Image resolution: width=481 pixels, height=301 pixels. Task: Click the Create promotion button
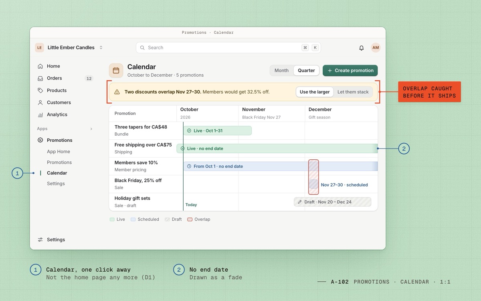(350, 71)
